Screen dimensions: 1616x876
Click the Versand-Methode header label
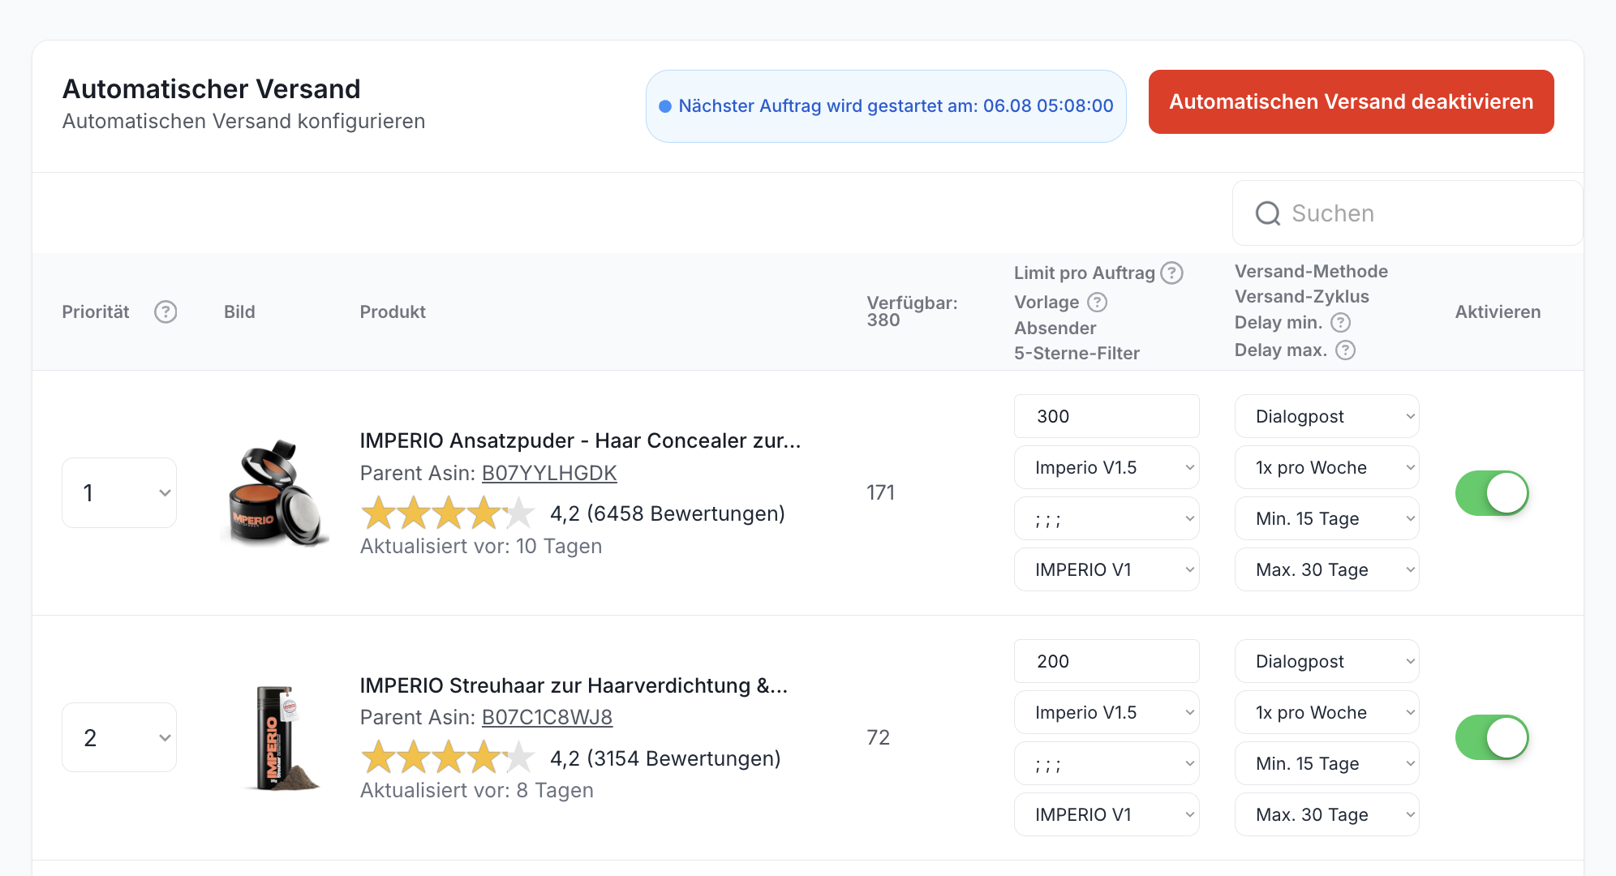pyautogui.click(x=1311, y=271)
